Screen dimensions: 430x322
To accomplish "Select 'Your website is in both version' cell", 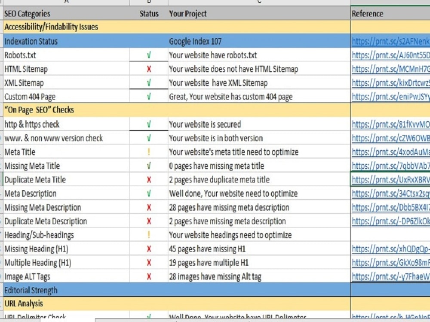I will [259, 138].
